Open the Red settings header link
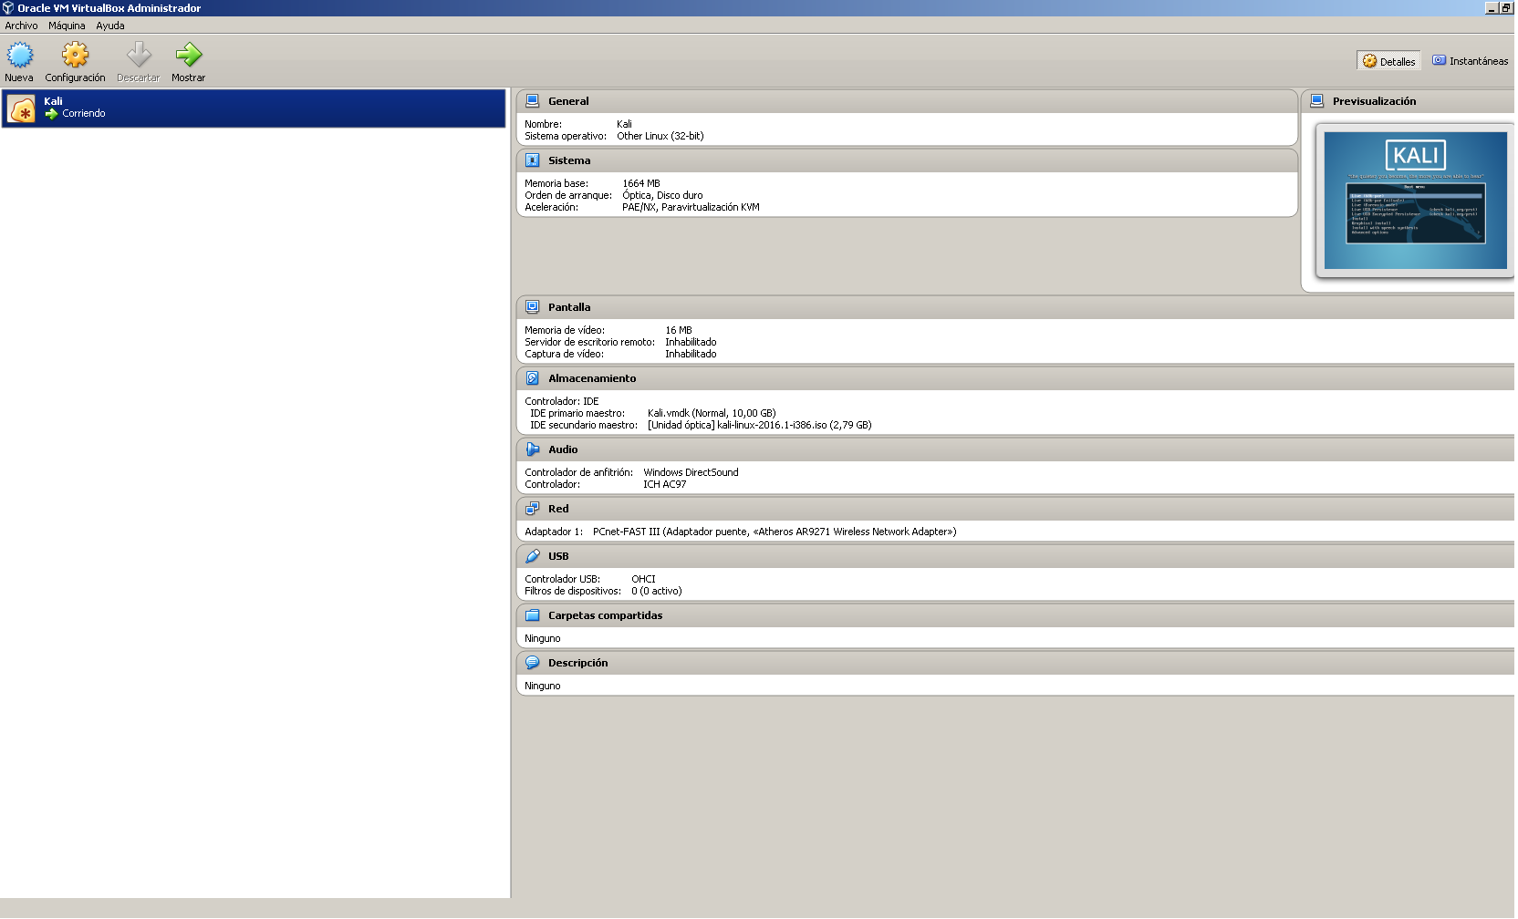 558,509
